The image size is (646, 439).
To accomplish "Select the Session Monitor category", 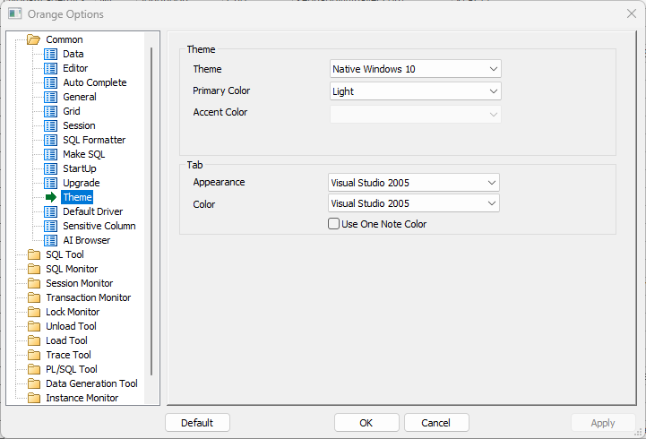I will point(79,283).
